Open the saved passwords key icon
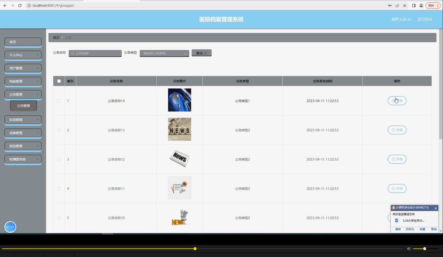The height and width of the screenshot is (257, 443). [x=390, y=6]
